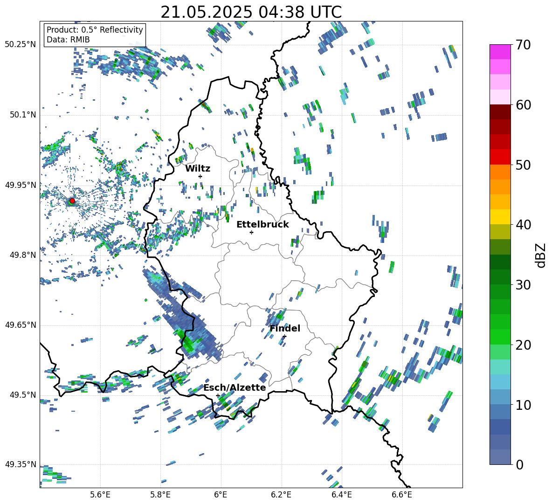This screenshot has height=504, width=552.
Task: Click the Wiltz station cross marker
Action: (200, 176)
